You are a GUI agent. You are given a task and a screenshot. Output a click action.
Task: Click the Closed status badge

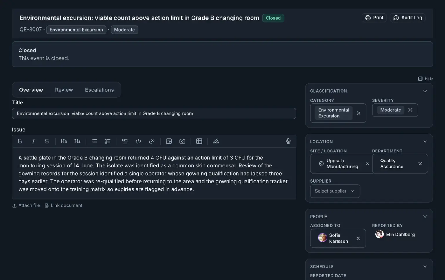tap(273, 18)
